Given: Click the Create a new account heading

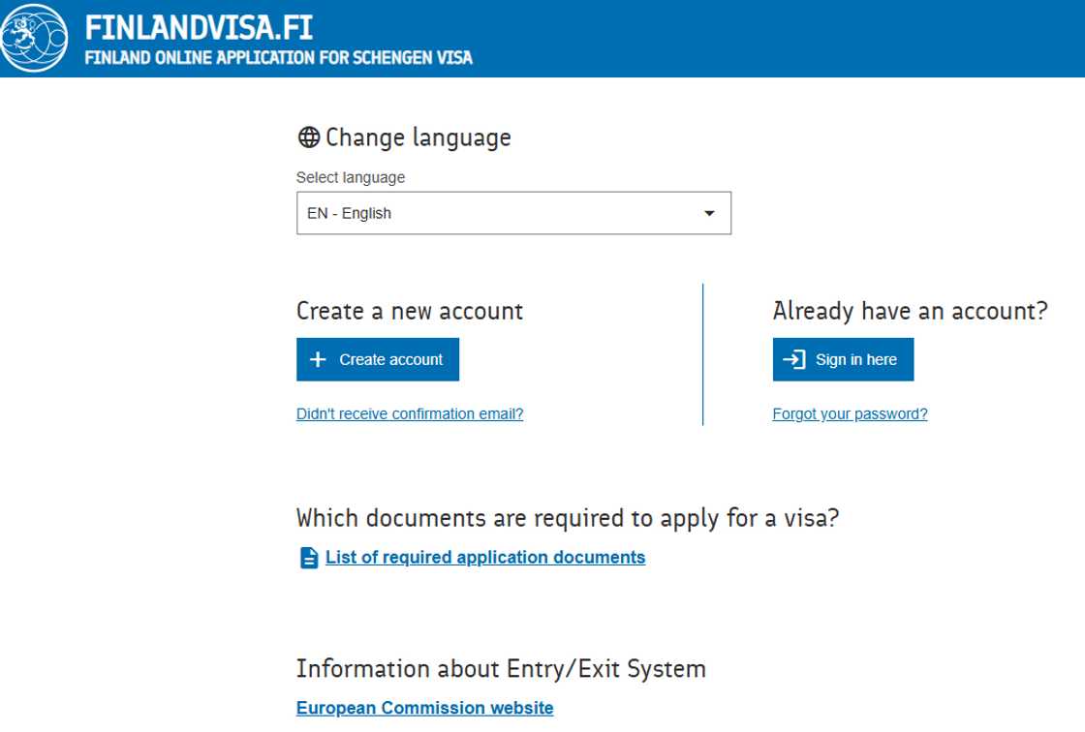Looking at the screenshot, I should pyautogui.click(x=409, y=310).
